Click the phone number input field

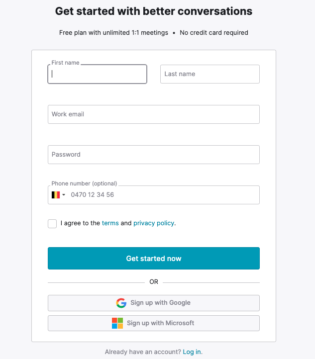(163, 195)
